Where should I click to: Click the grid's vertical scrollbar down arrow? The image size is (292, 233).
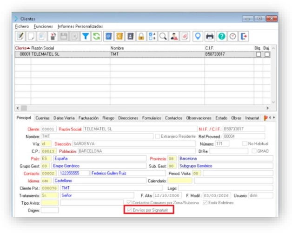click(273, 102)
